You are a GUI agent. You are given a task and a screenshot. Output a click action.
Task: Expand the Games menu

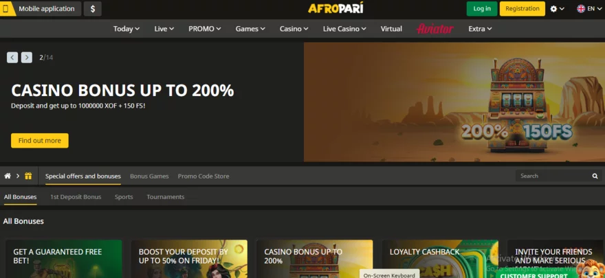[x=250, y=29]
